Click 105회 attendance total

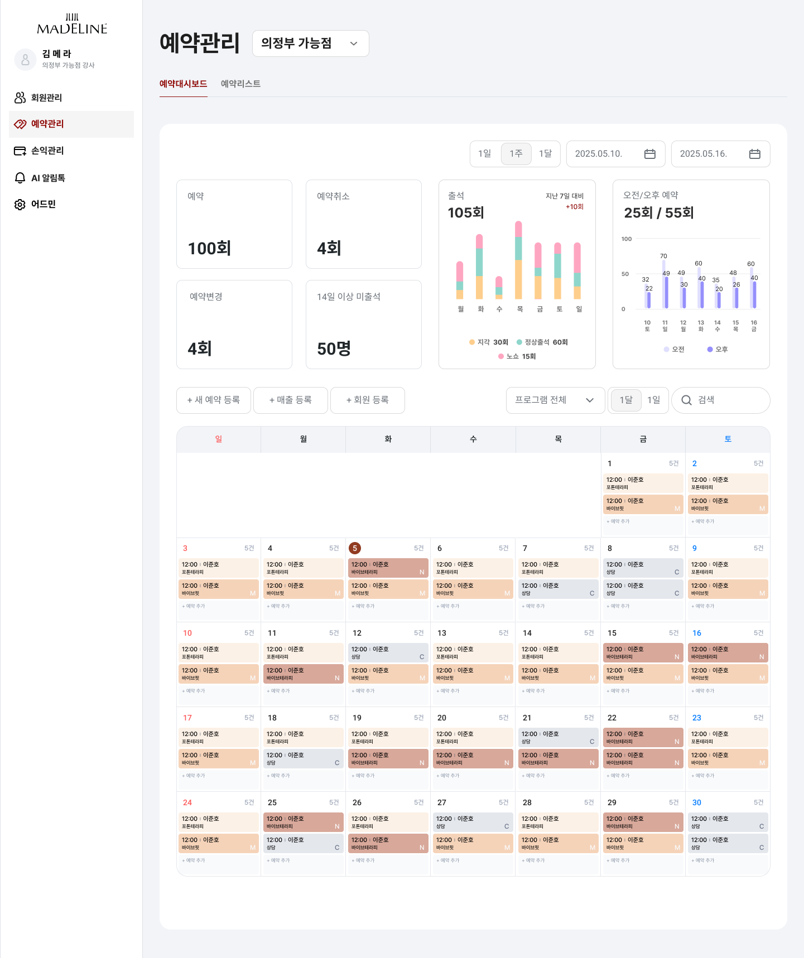click(x=466, y=213)
